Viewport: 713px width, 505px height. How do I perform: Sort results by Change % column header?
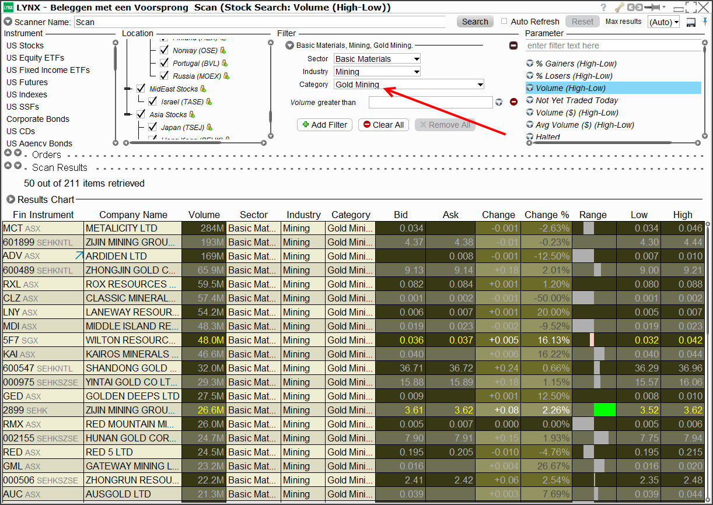[x=547, y=215]
